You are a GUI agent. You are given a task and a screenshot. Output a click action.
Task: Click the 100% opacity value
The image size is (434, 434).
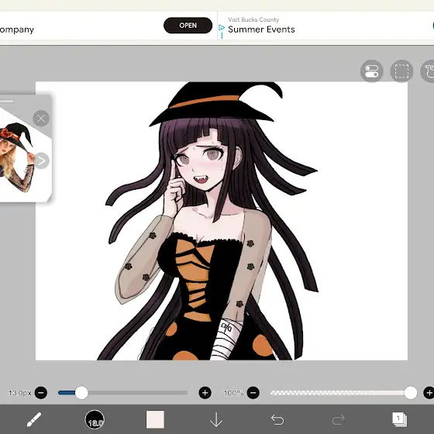tap(233, 393)
